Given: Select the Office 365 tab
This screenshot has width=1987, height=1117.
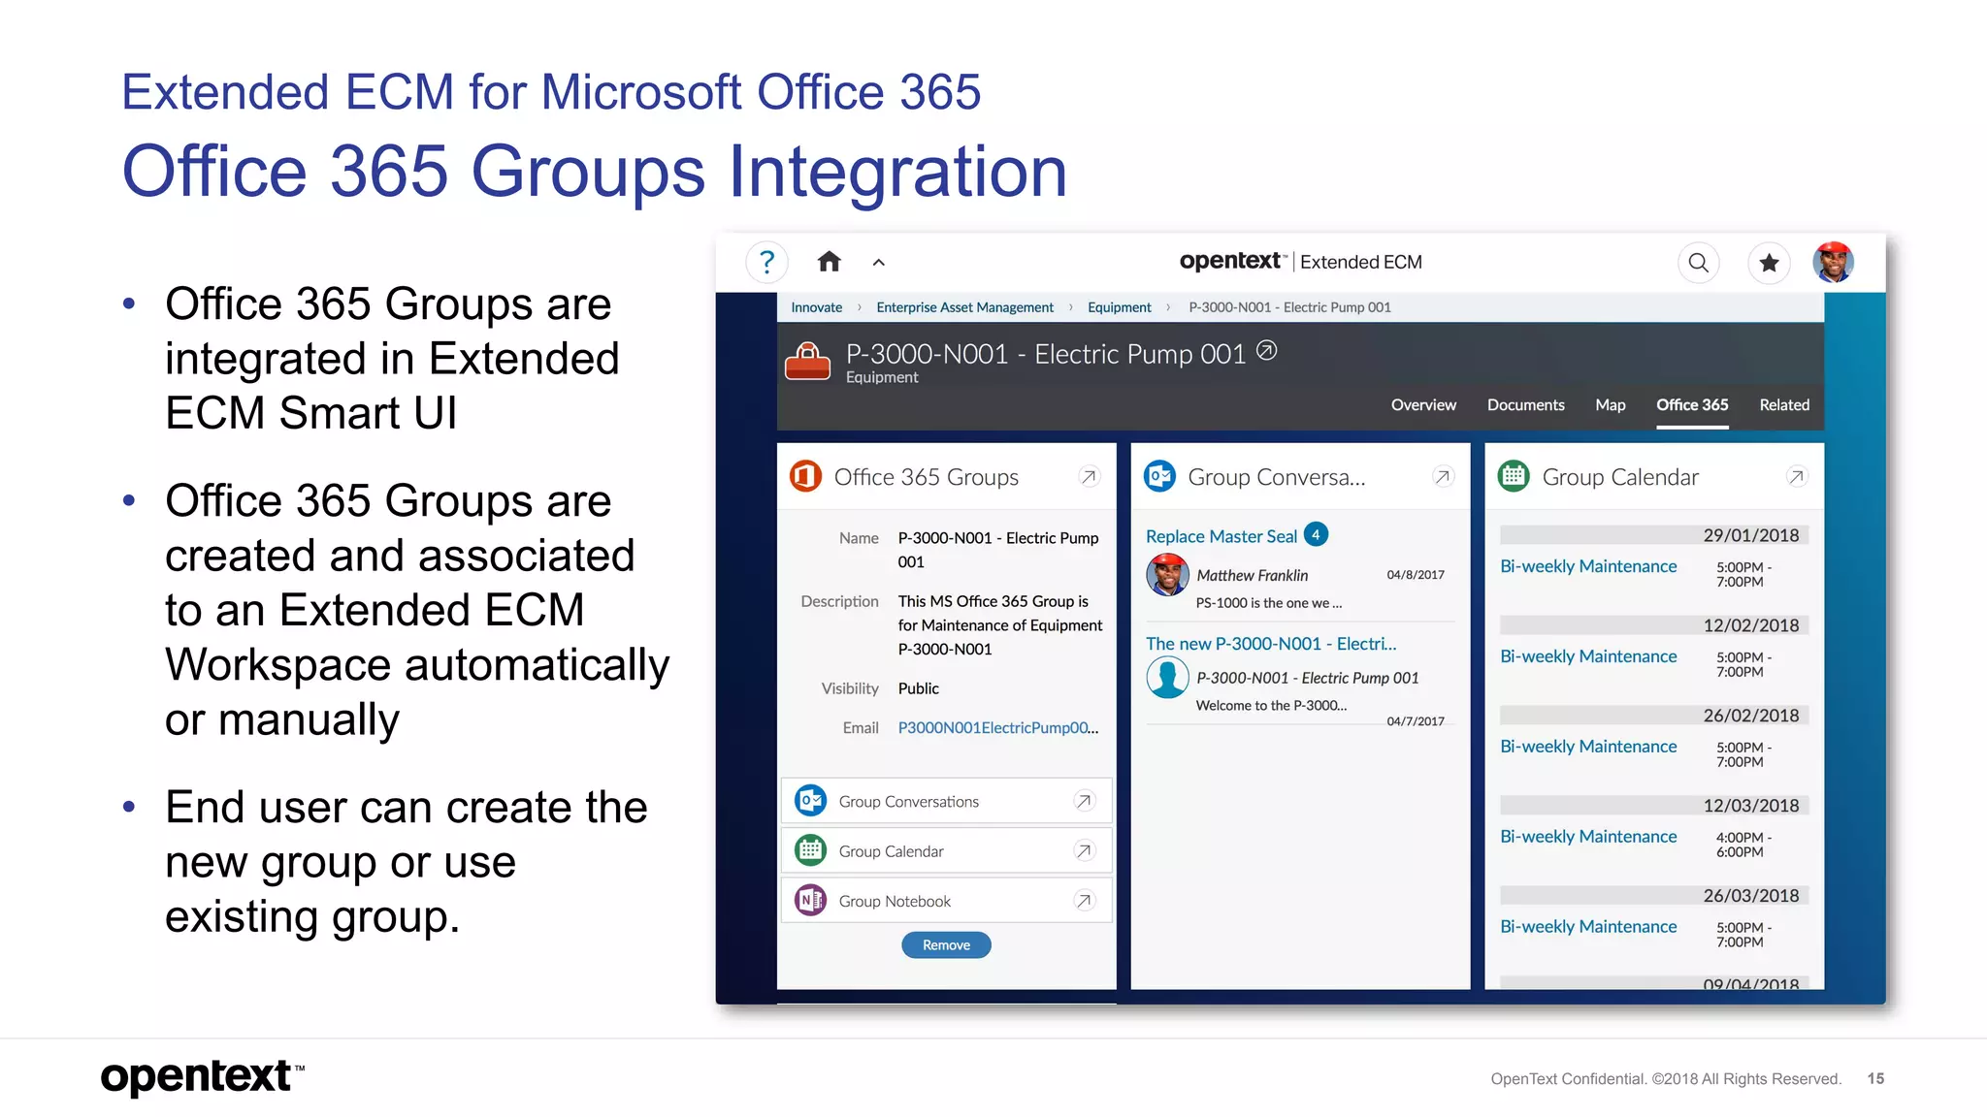Looking at the screenshot, I should 1692,405.
